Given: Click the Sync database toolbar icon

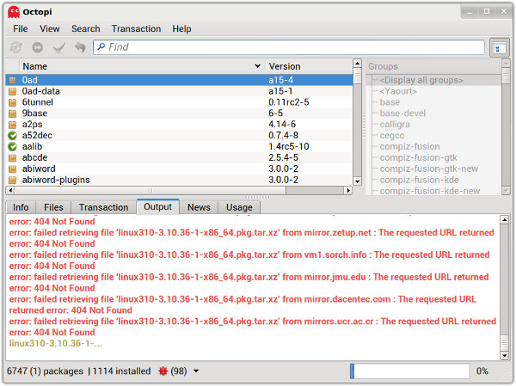Looking at the screenshot, I should (x=15, y=47).
